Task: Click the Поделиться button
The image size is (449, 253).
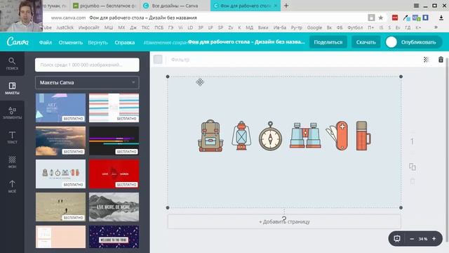Action: [x=328, y=42]
